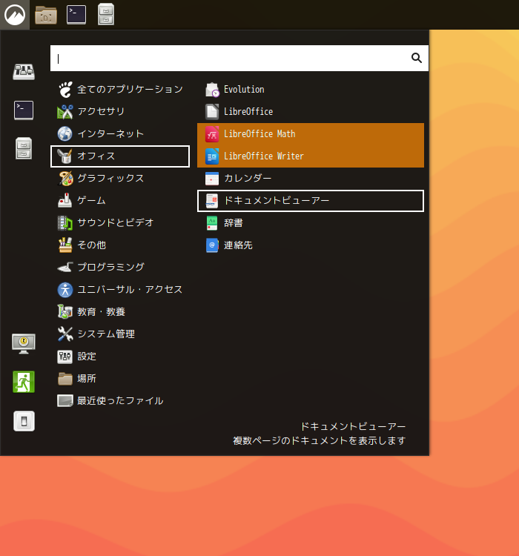Image resolution: width=519 pixels, height=556 pixels.
Task: Open the グラフィックス category
Action: tap(120, 179)
